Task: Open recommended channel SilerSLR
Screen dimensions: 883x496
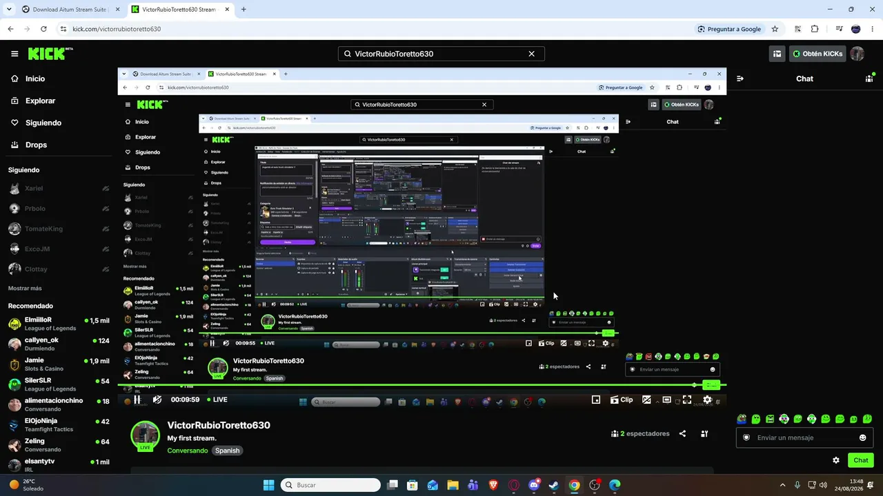Action: [59, 384]
